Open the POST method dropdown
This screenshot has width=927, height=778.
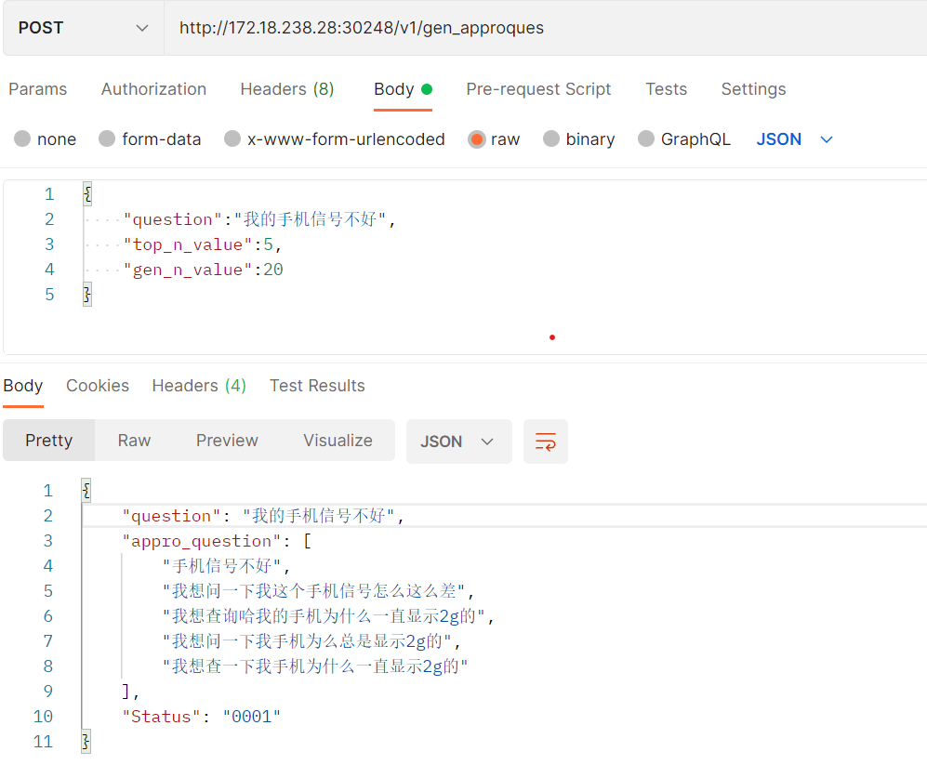[84, 28]
